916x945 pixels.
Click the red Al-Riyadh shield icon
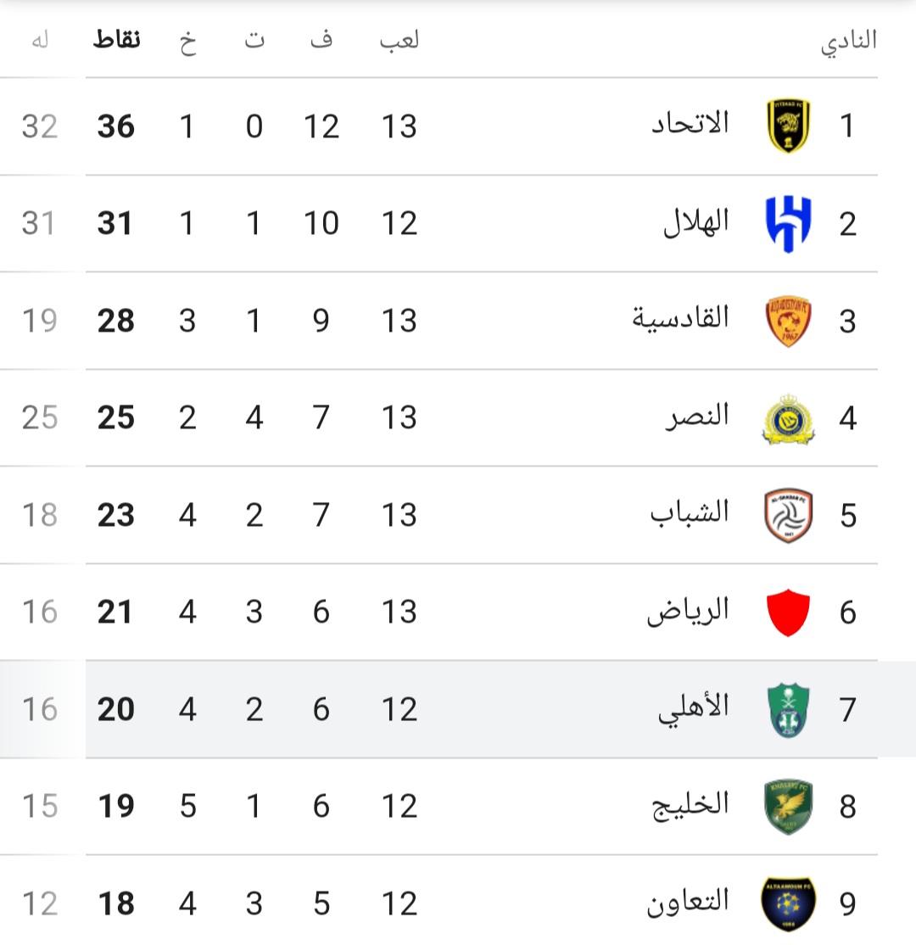(x=788, y=612)
